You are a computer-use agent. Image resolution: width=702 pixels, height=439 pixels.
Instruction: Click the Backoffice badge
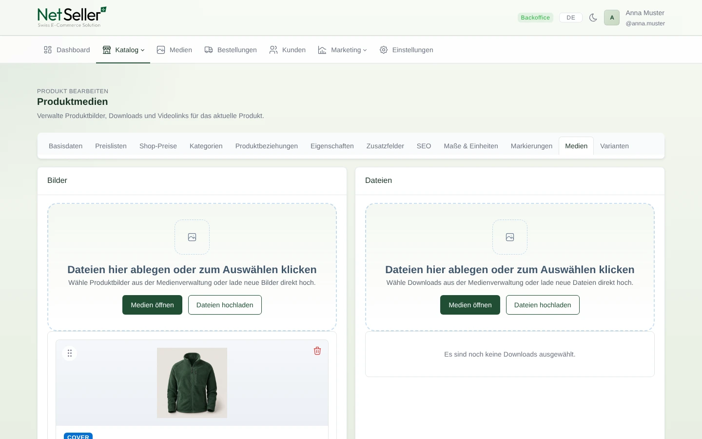pyautogui.click(x=535, y=18)
